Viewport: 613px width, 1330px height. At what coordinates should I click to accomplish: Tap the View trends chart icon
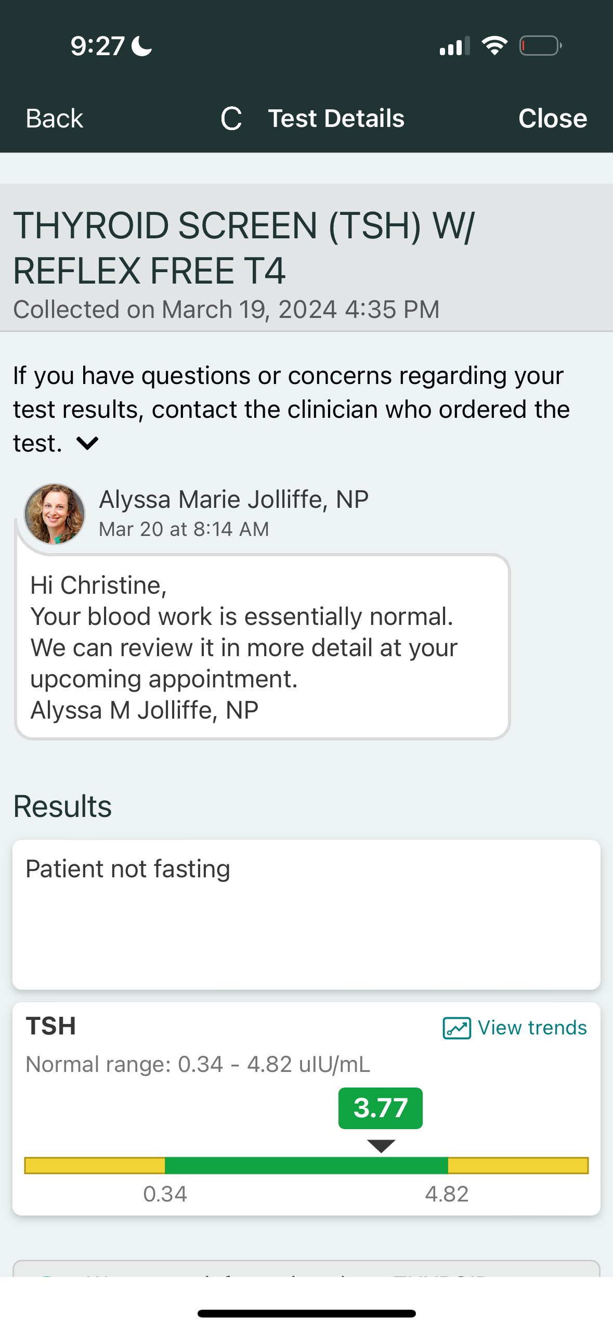(x=457, y=1028)
